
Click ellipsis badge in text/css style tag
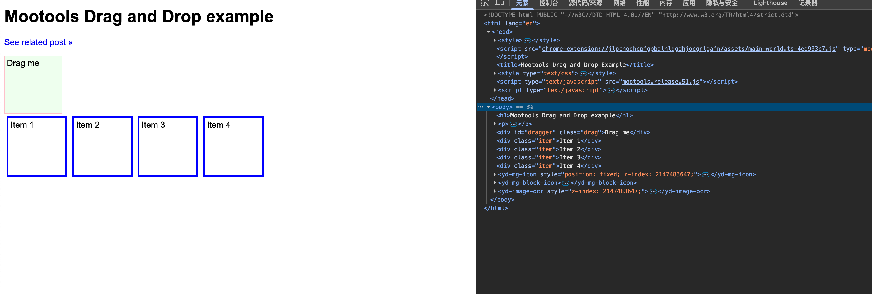pyautogui.click(x=583, y=73)
